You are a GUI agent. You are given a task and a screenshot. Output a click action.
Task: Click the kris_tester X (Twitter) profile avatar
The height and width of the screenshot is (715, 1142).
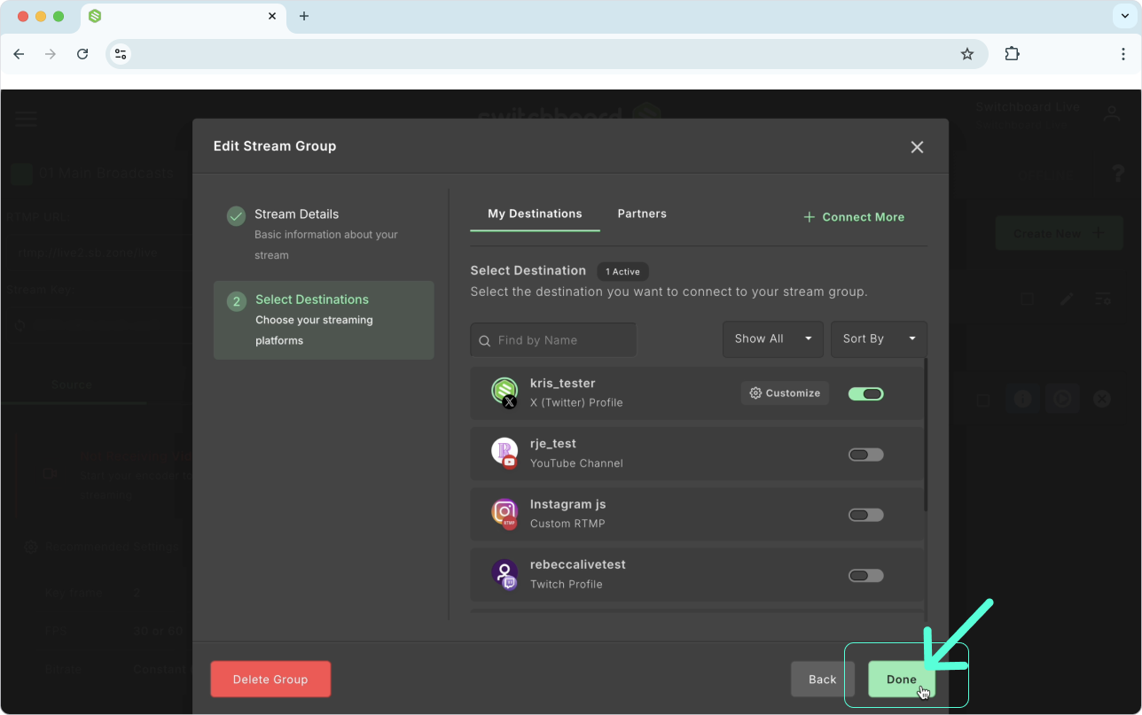point(505,392)
